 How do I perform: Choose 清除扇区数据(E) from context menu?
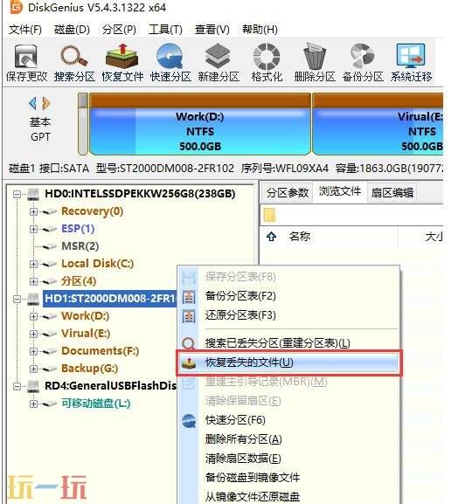point(243,459)
